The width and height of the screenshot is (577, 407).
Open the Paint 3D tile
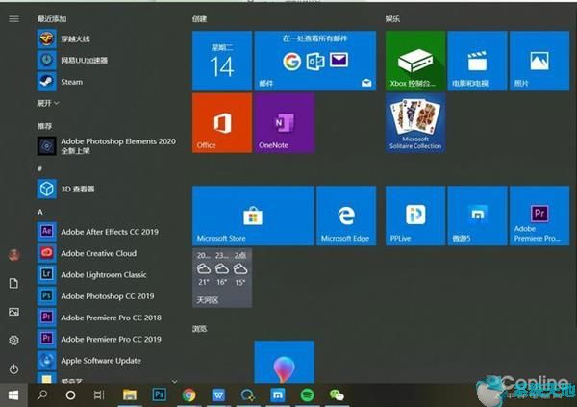(284, 362)
